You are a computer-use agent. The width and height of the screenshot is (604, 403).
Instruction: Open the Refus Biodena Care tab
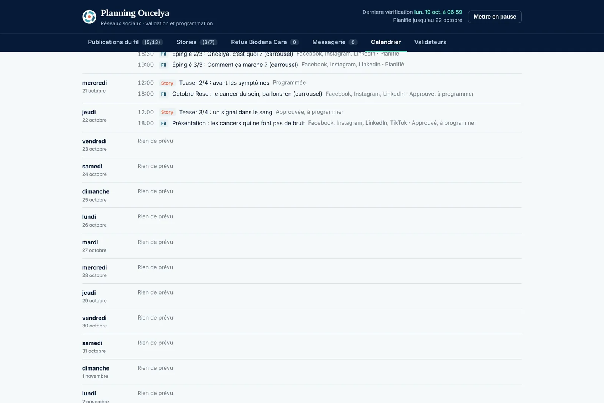pyautogui.click(x=265, y=42)
